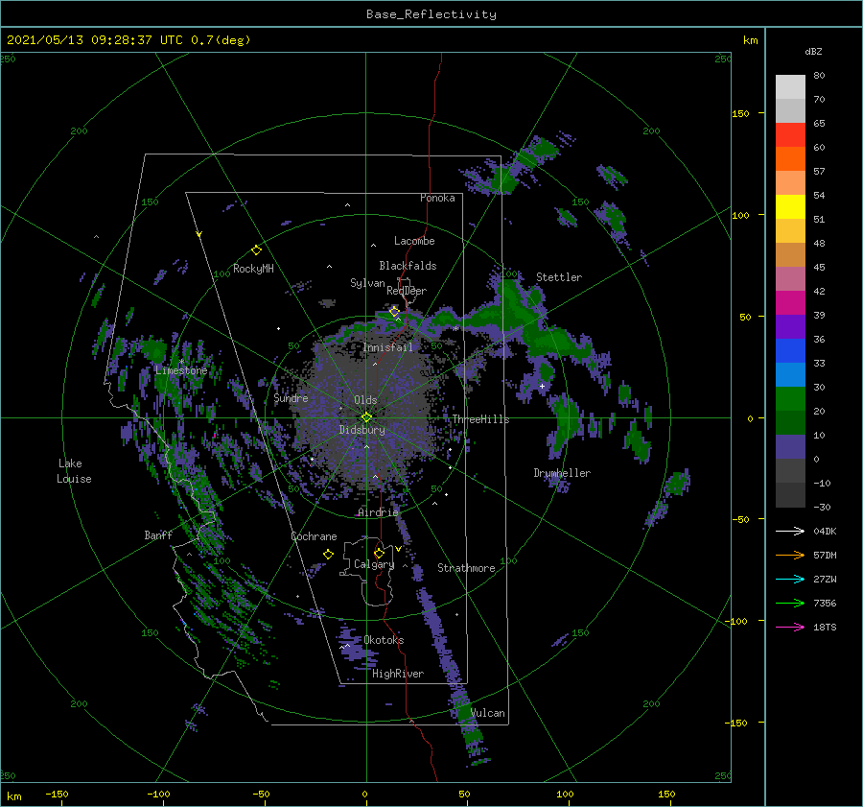Click the 04DK legend label
This screenshot has width=863, height=807.
tap(825, 531)
